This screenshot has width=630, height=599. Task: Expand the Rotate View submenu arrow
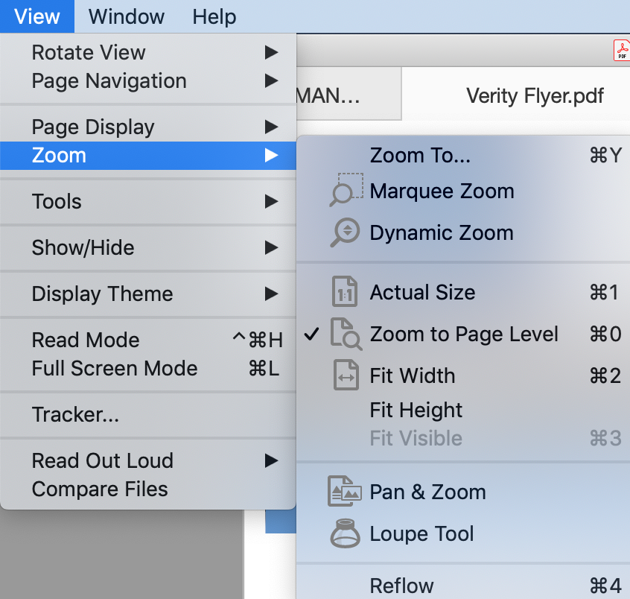click(271, 53)
